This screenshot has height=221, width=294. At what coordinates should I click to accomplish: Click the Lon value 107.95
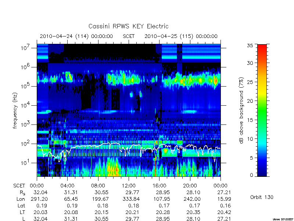tap(161, 199)
